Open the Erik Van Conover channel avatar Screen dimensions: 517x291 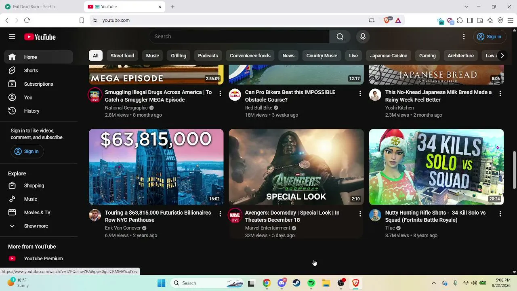coord(95,215)
